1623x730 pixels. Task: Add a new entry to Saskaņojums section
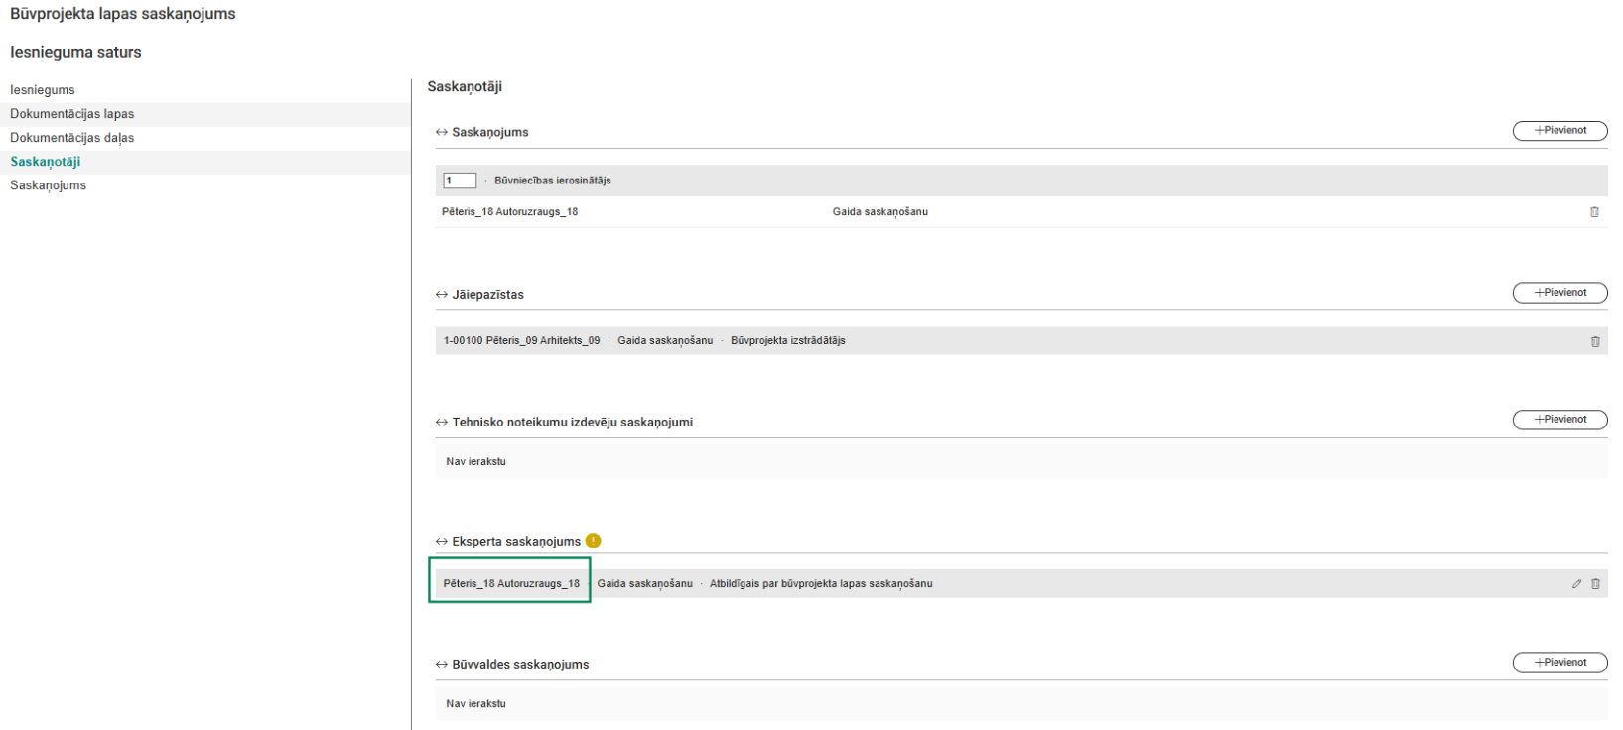click(x=1559, y=131)
